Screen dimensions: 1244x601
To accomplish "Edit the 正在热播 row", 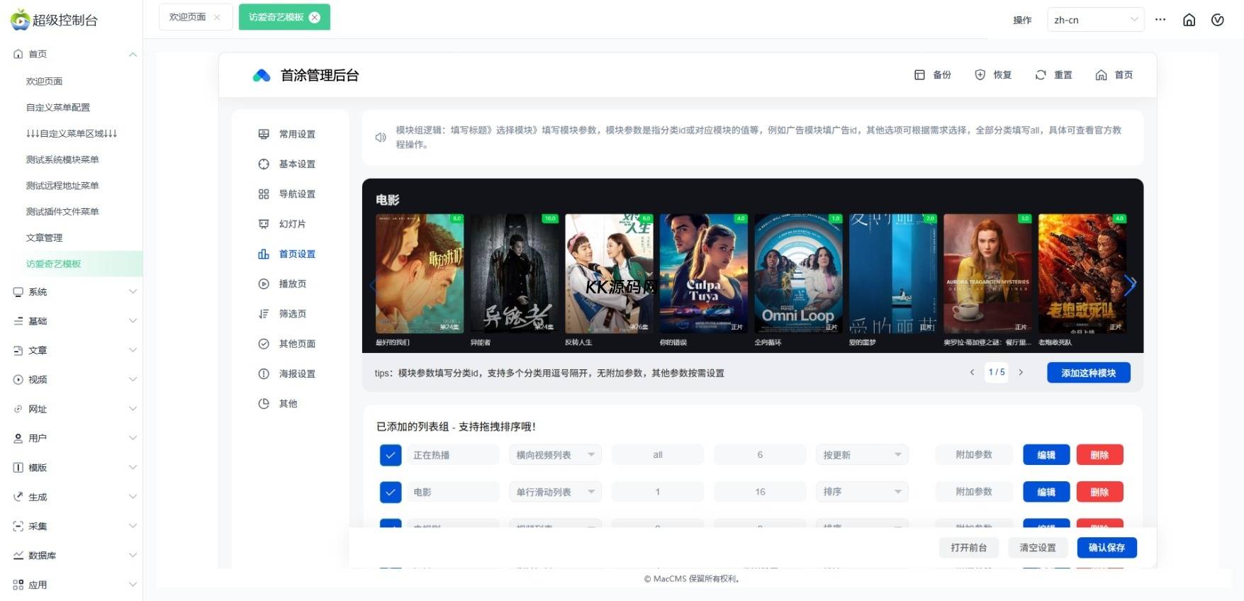I will pyautogui.click(x=1046, y=455).
